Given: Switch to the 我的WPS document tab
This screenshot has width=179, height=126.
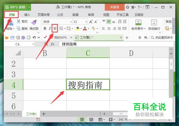Looking at the screenshot, I should coord(60,37).
